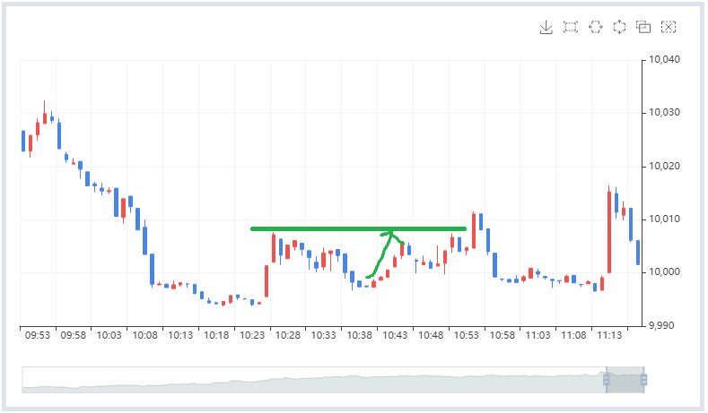Click the 11:08 time axis label

pos(574,335)
